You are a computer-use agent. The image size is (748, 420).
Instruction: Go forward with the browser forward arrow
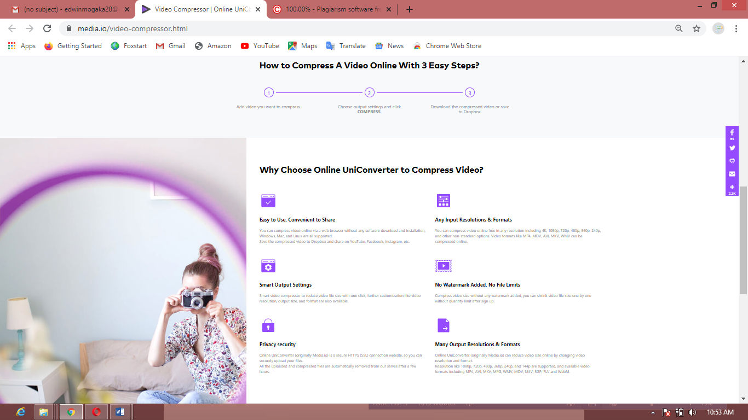coord(30,28)
